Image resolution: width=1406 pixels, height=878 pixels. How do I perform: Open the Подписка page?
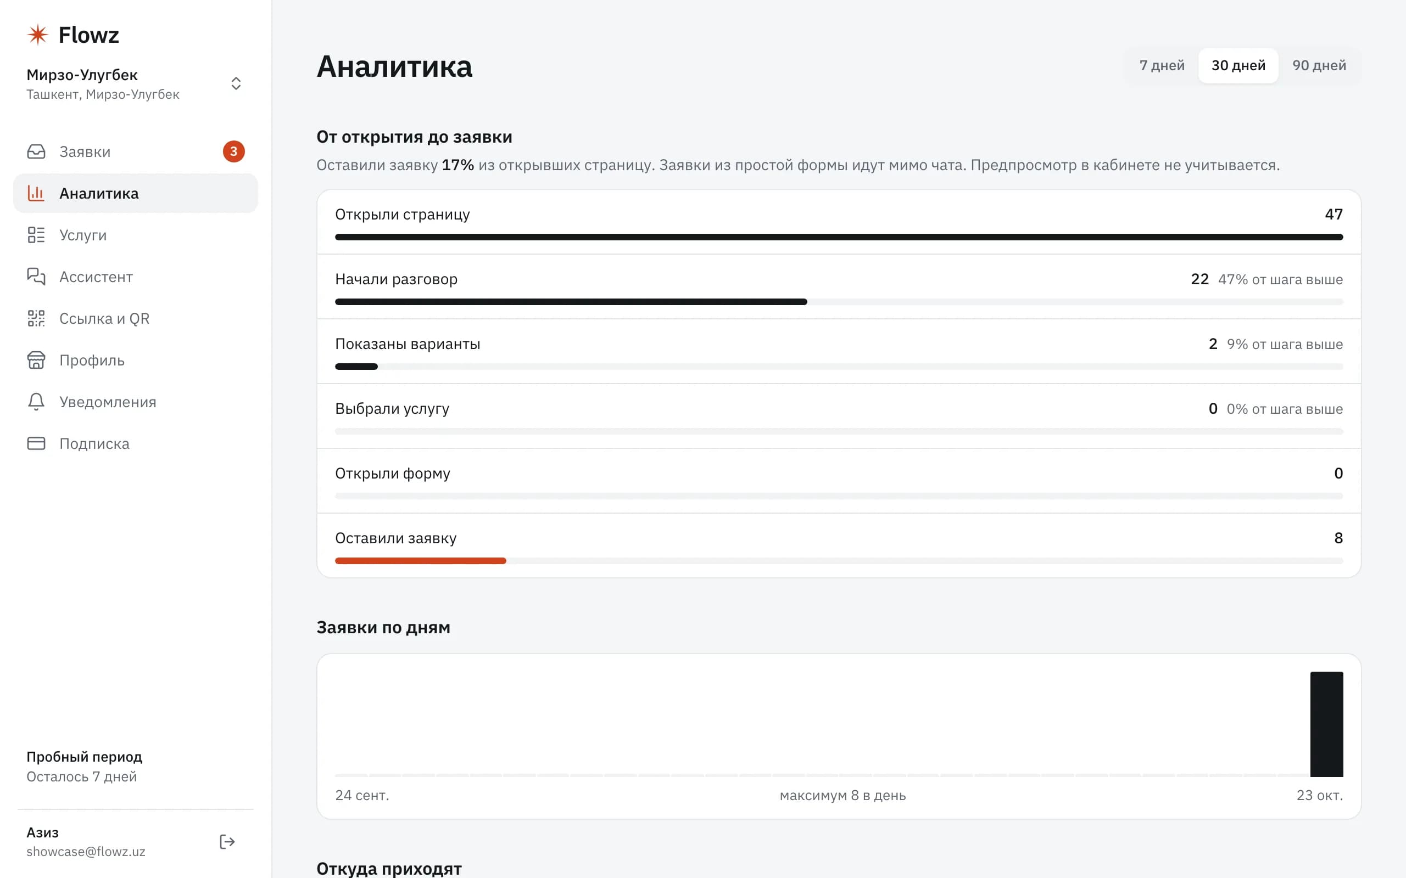click(x=135, y=443)
